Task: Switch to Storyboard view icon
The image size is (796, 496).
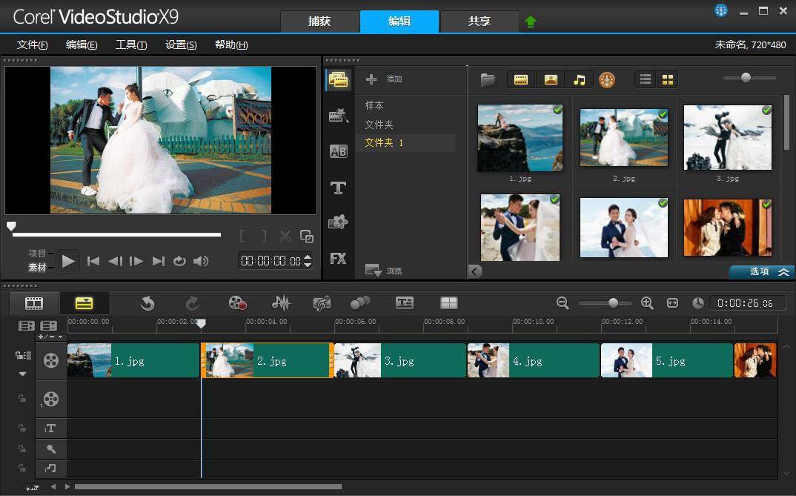Action: click(34, 302)
